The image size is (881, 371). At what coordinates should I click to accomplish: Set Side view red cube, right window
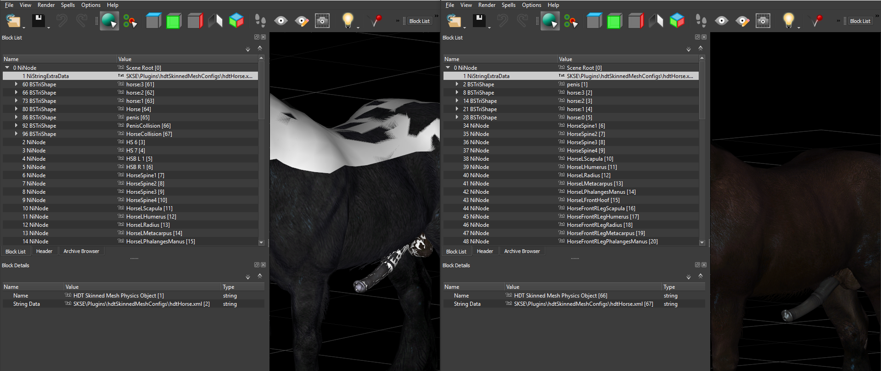coord(636,21)
